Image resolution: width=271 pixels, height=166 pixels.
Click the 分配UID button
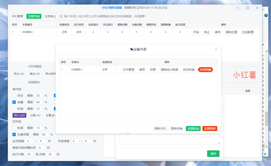(35, 115)
